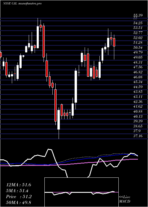Select the 53.51 price axis label
Viewport: 148px width, 207px height.
[138, 28]
